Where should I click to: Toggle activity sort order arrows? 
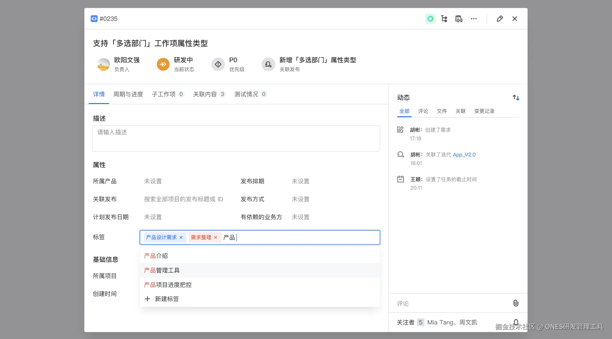[515, 97]
